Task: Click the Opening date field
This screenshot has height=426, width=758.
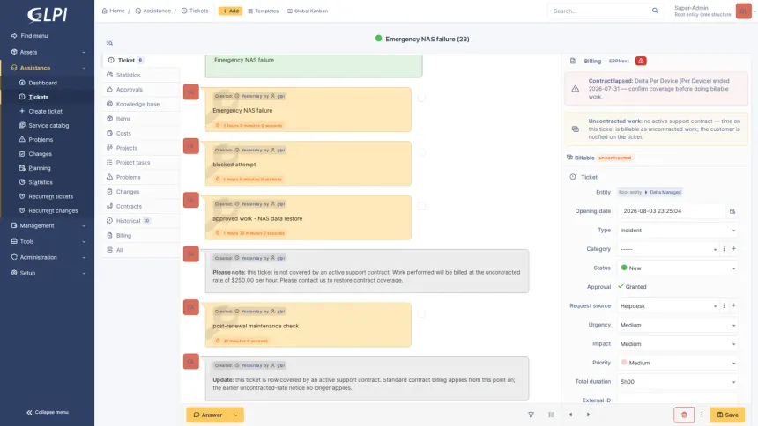Action: coord(672,211)
